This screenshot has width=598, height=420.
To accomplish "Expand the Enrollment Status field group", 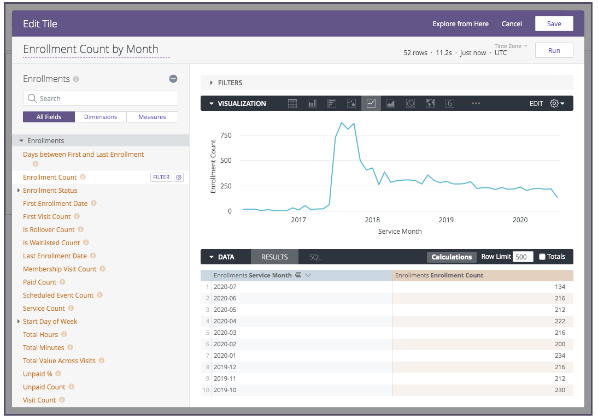I will click(x=19, y=191).
